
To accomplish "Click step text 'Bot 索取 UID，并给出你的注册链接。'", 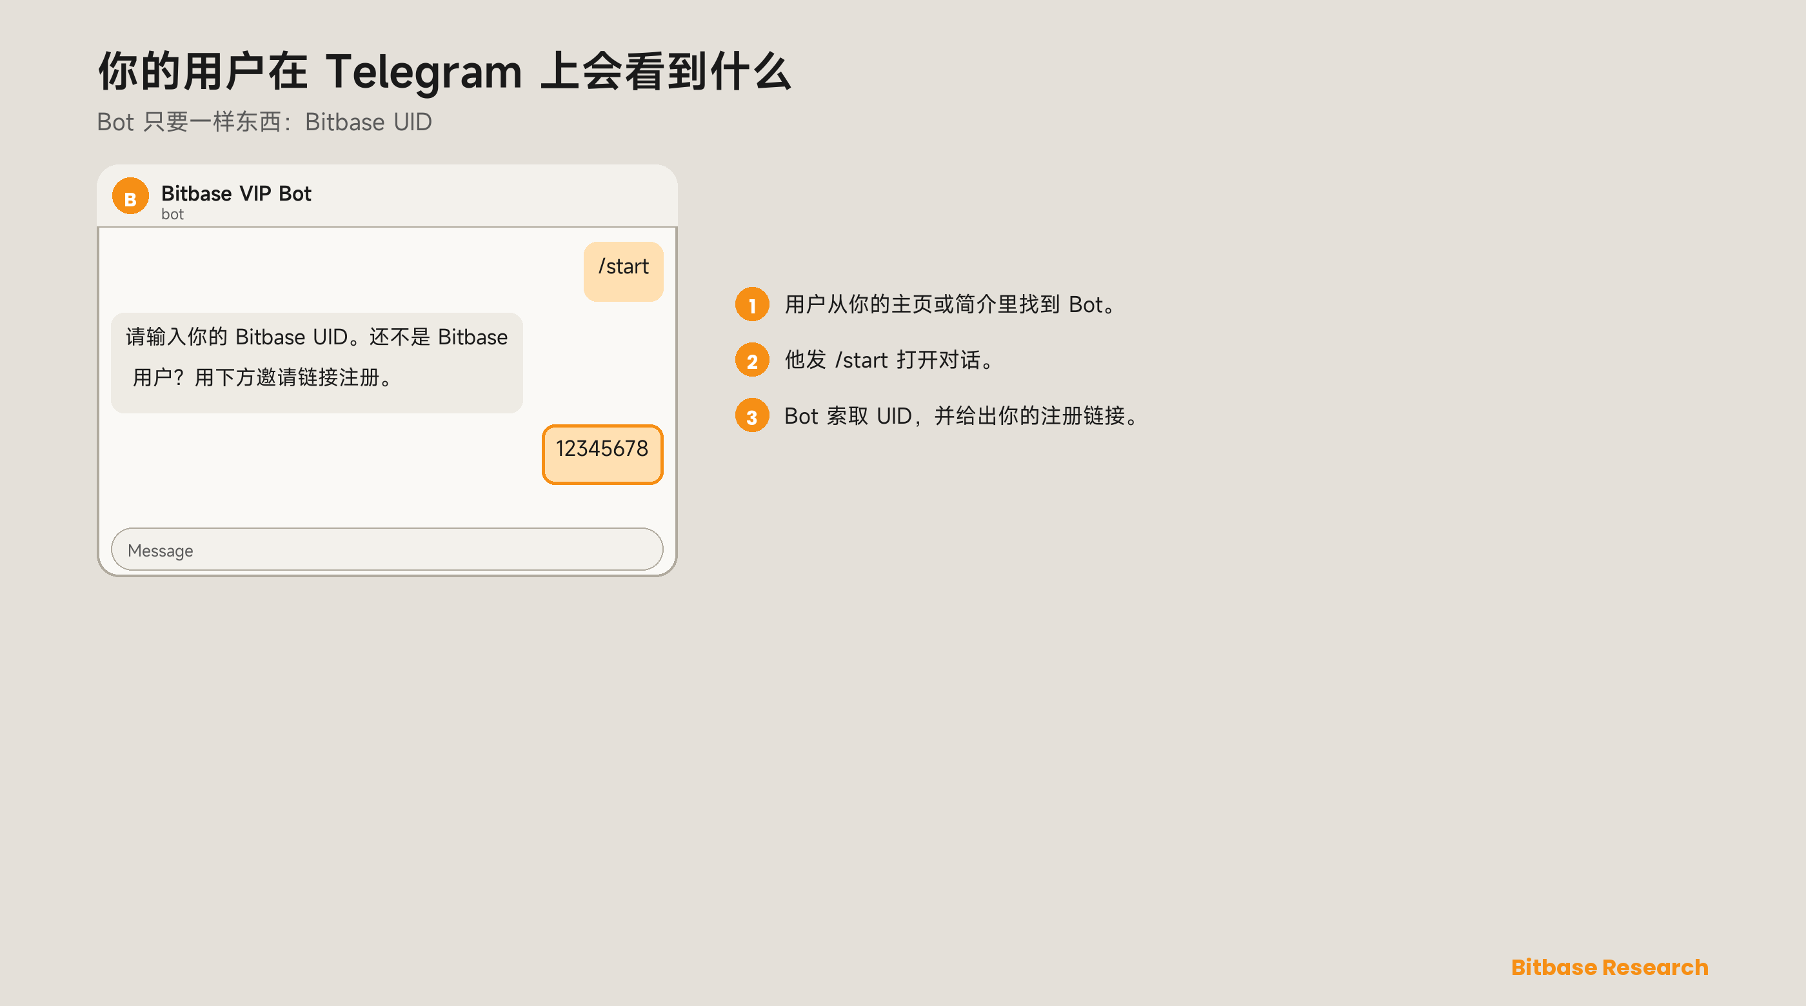I will [x=962, y=416].
